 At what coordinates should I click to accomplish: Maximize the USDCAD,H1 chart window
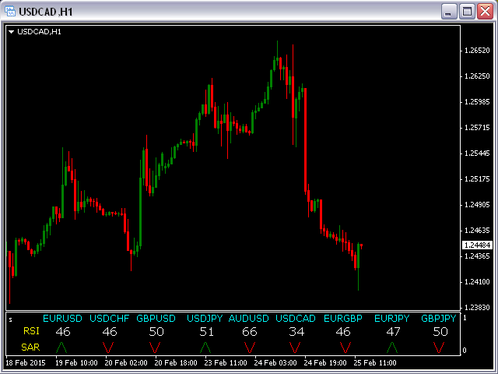467,11
